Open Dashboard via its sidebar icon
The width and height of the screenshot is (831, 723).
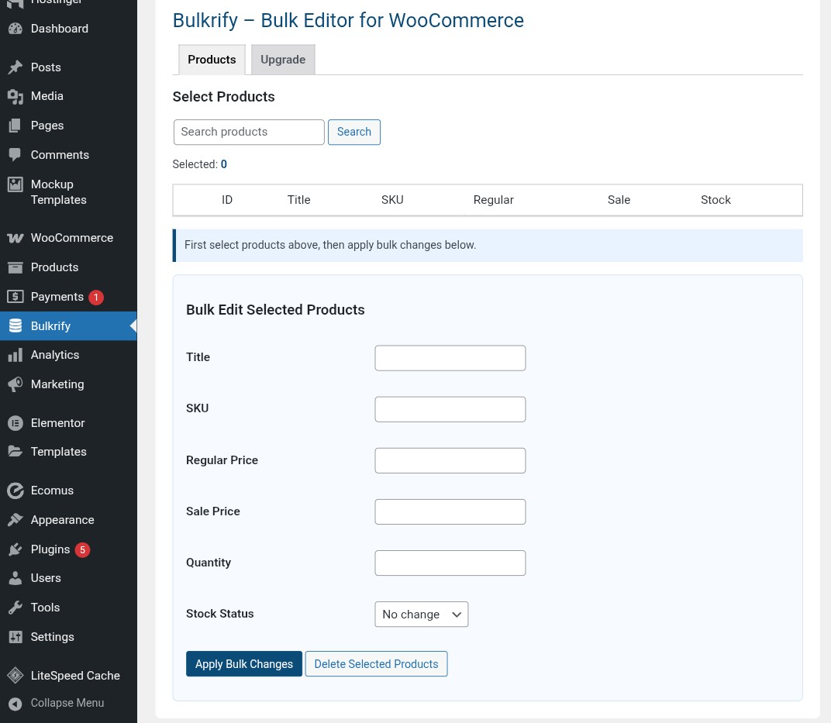15,29
